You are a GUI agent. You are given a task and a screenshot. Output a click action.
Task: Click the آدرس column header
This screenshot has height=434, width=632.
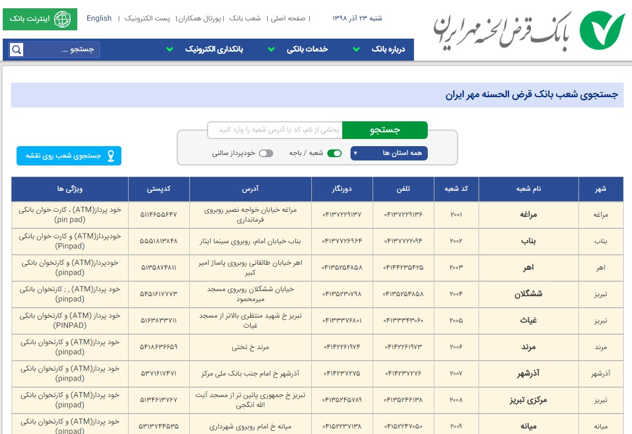click(250, 189)
